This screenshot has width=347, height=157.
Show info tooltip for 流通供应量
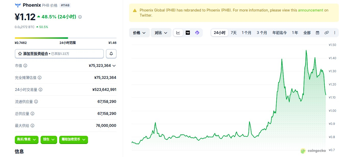pyautogui.click(x=36, y=102)
